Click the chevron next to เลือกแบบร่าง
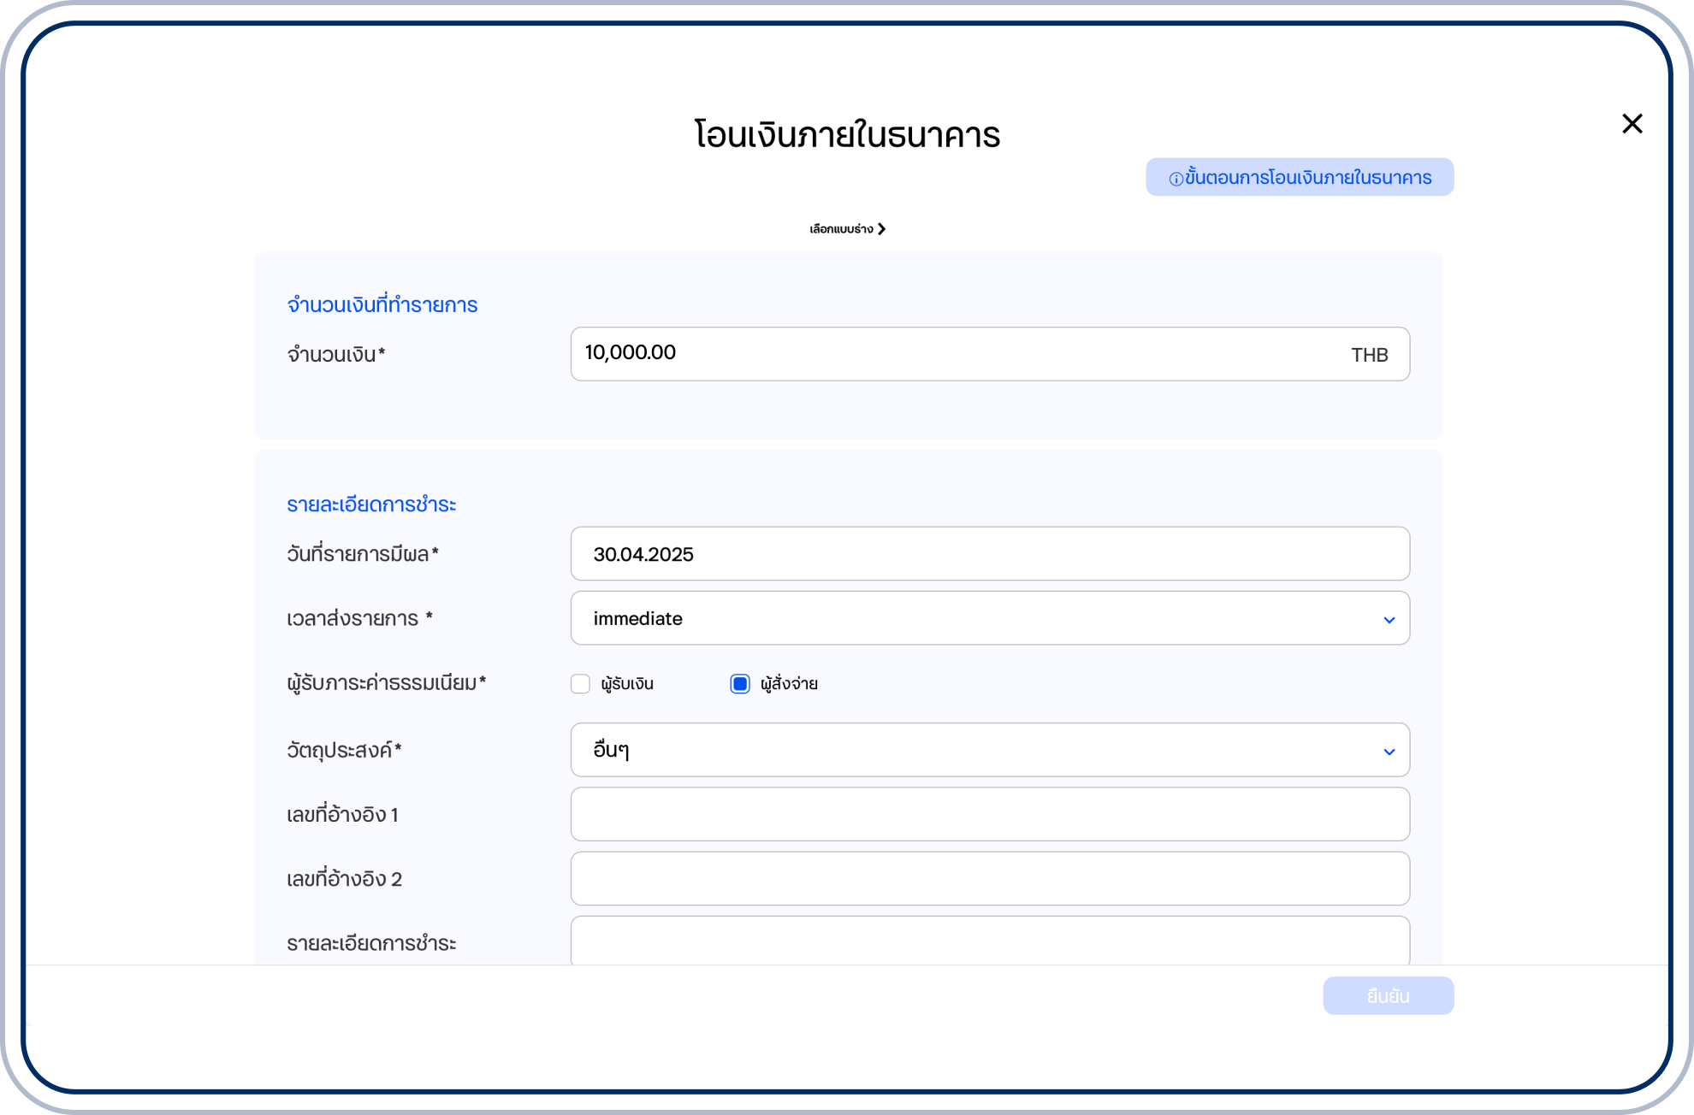Viewport: 1694px width, 1115px height. (882, 229)
